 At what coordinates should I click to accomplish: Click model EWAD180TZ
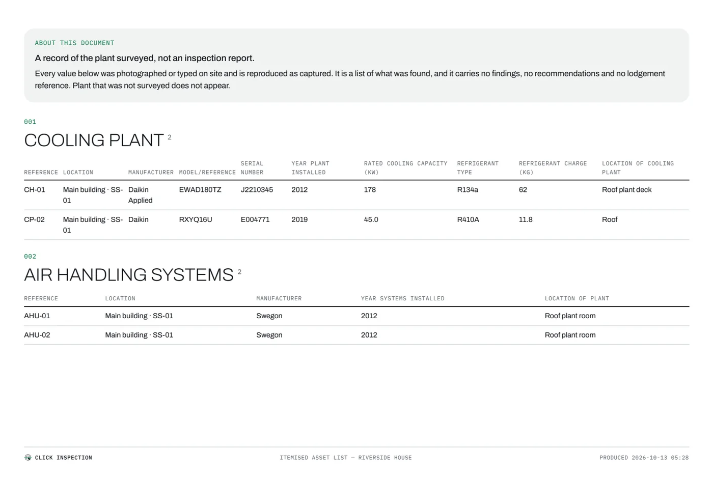[200, 190]
